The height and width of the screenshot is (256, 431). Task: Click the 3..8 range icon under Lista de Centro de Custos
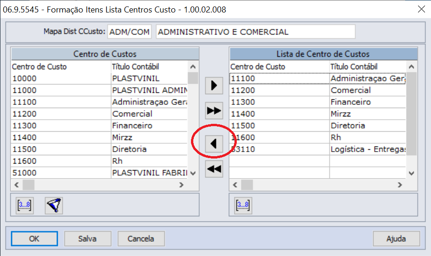point(243,206)
